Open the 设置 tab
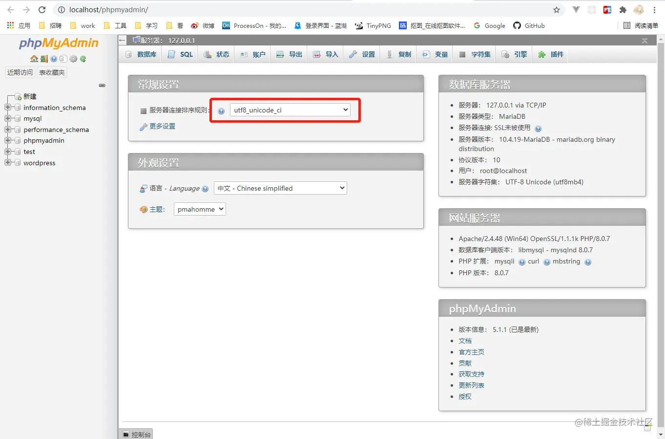The width and height of the screenshot is (665, 439). pos(362,54)
